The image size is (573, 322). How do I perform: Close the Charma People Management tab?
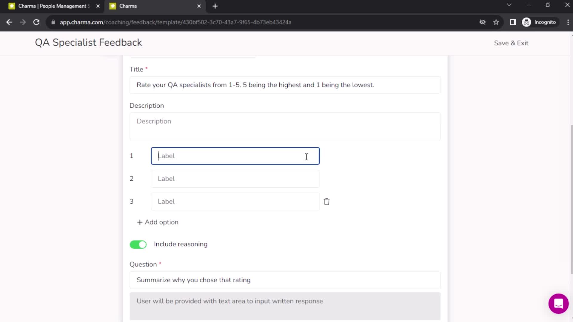point(98,6)
